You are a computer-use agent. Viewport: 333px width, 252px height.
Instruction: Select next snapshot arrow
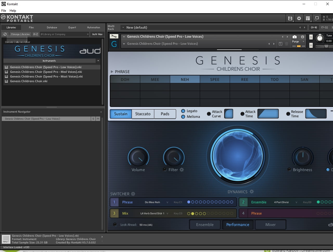click(x=274, y=44)
